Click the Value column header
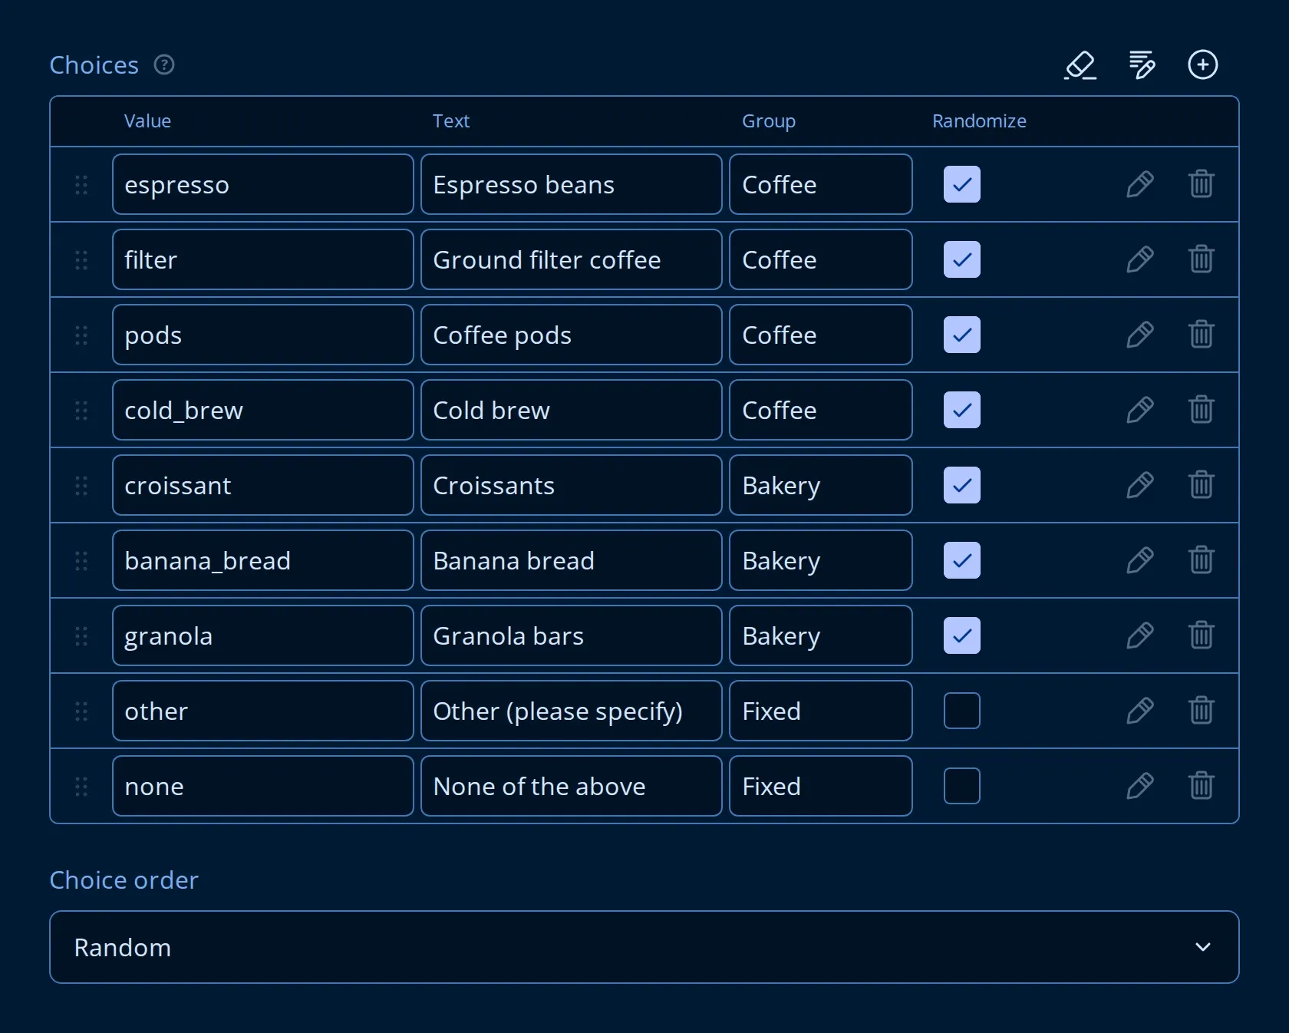This screenshot has width=1289, height=1033. coord(147,121)
